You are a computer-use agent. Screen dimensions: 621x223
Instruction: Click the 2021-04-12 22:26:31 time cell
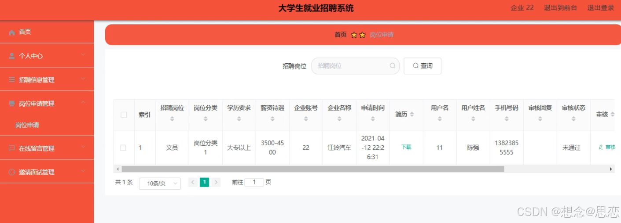click(x=373, y=147)
